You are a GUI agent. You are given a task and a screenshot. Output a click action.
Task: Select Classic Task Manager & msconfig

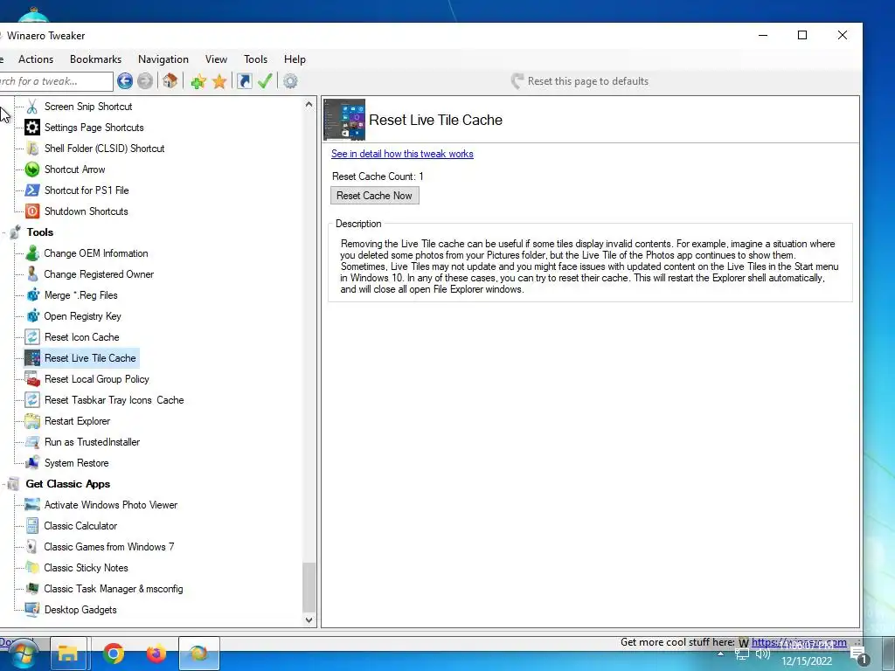[x=113, y=589]
